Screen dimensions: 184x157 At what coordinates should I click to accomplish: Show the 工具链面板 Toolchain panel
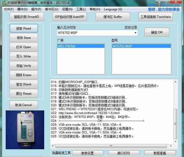pyautogui.click(x=155, y=17)
